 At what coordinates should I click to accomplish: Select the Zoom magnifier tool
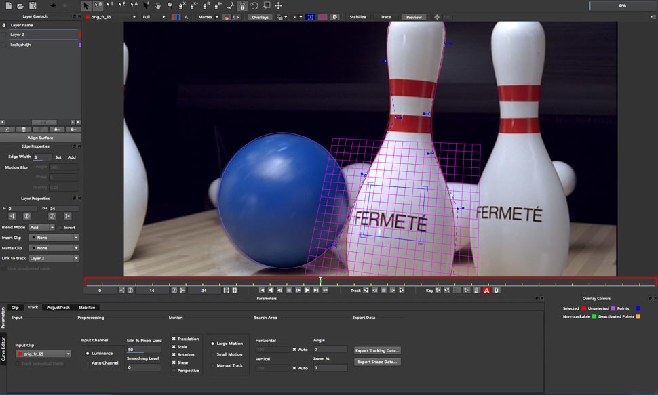pyautogui.click(x=170, y=5)
